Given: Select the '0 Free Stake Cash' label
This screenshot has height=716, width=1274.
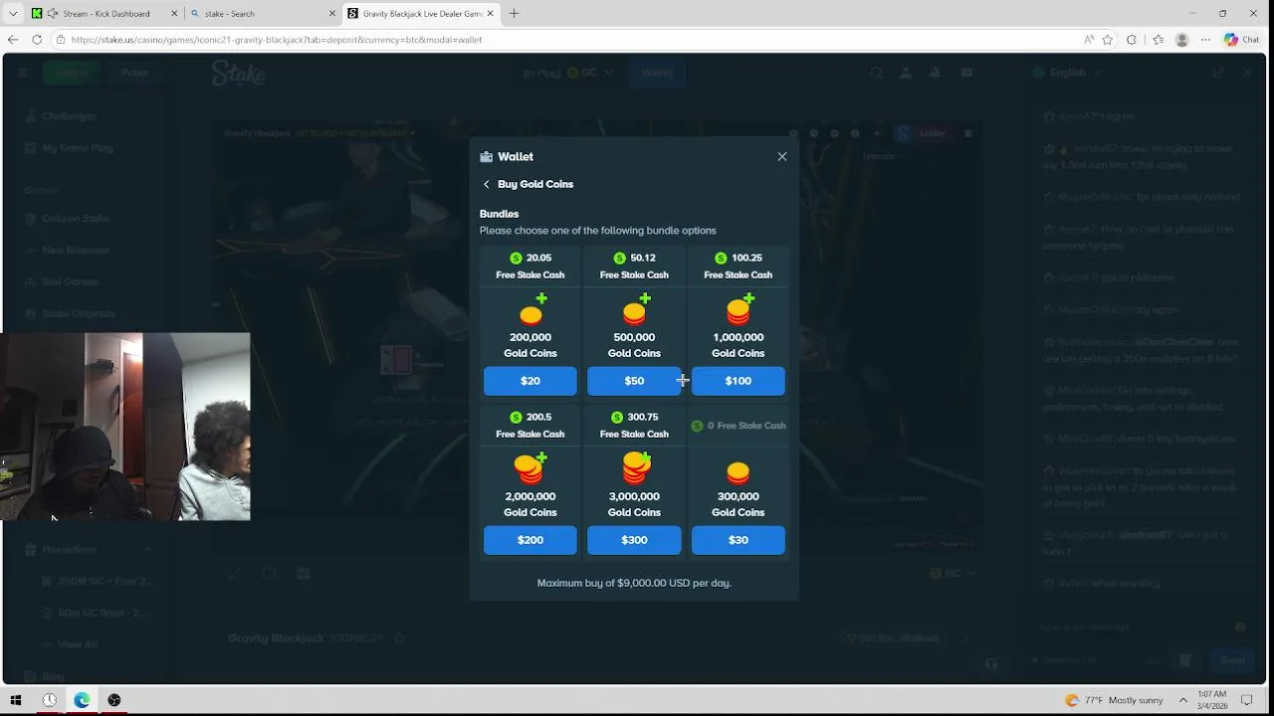Looking at the screenshot, I should point(739,426).
